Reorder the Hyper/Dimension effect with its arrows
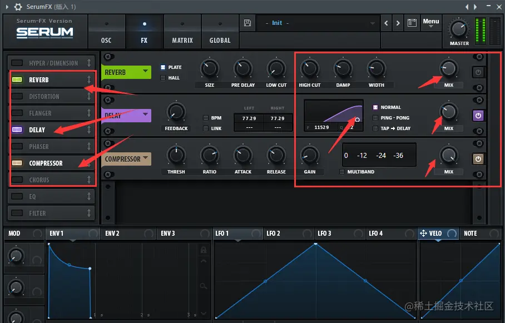 [89, 63]
